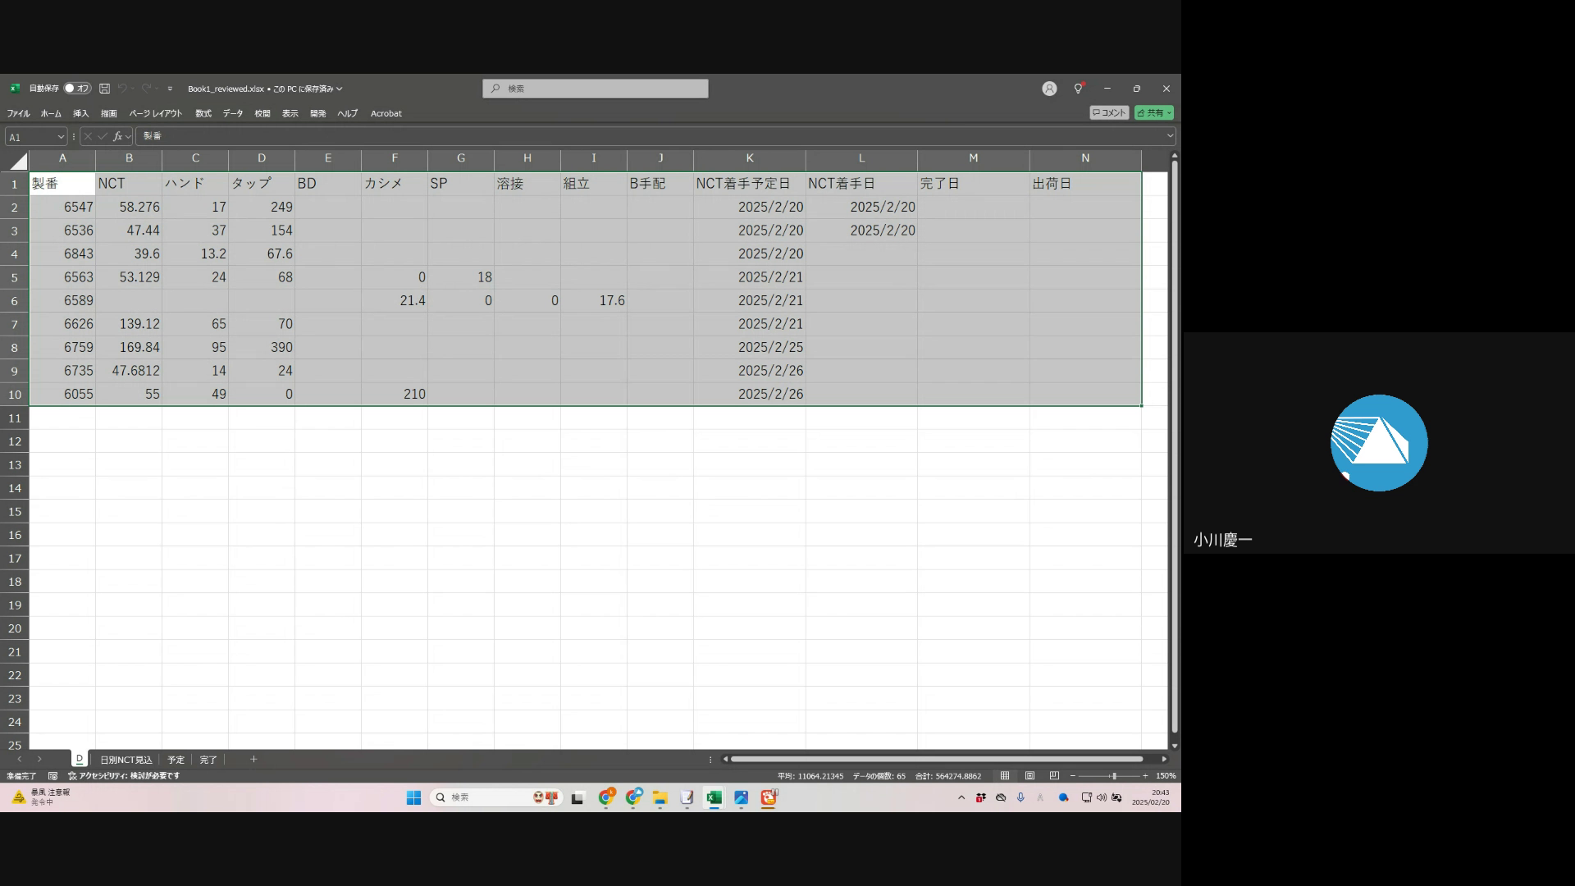The width and height of the screenshot is (1575, 886).
Task: Switch to Page Break Preview icon
Action: pyautogui.click(x=1054, y=775)
